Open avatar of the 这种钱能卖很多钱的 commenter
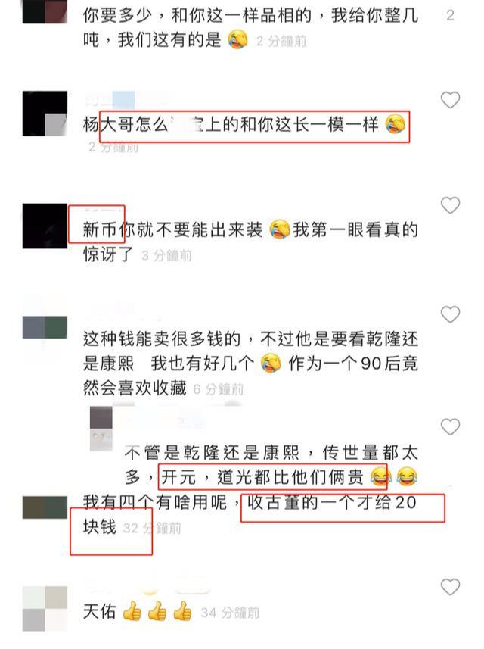The width and height of the screenshot is (484, 649). click(45, 328)
